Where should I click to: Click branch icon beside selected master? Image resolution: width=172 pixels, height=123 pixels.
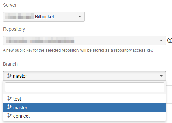tap(9, 76)
